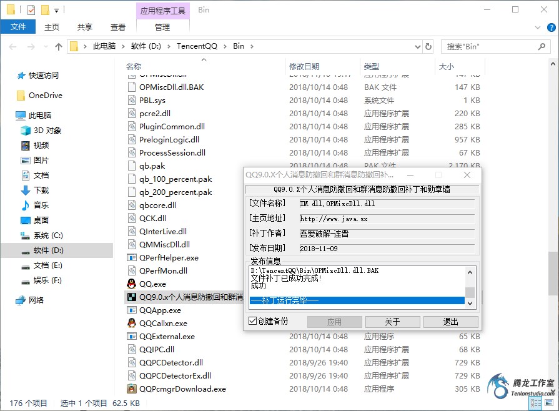Open 3D 对象 folder in sidebar

tap(41, 130)
